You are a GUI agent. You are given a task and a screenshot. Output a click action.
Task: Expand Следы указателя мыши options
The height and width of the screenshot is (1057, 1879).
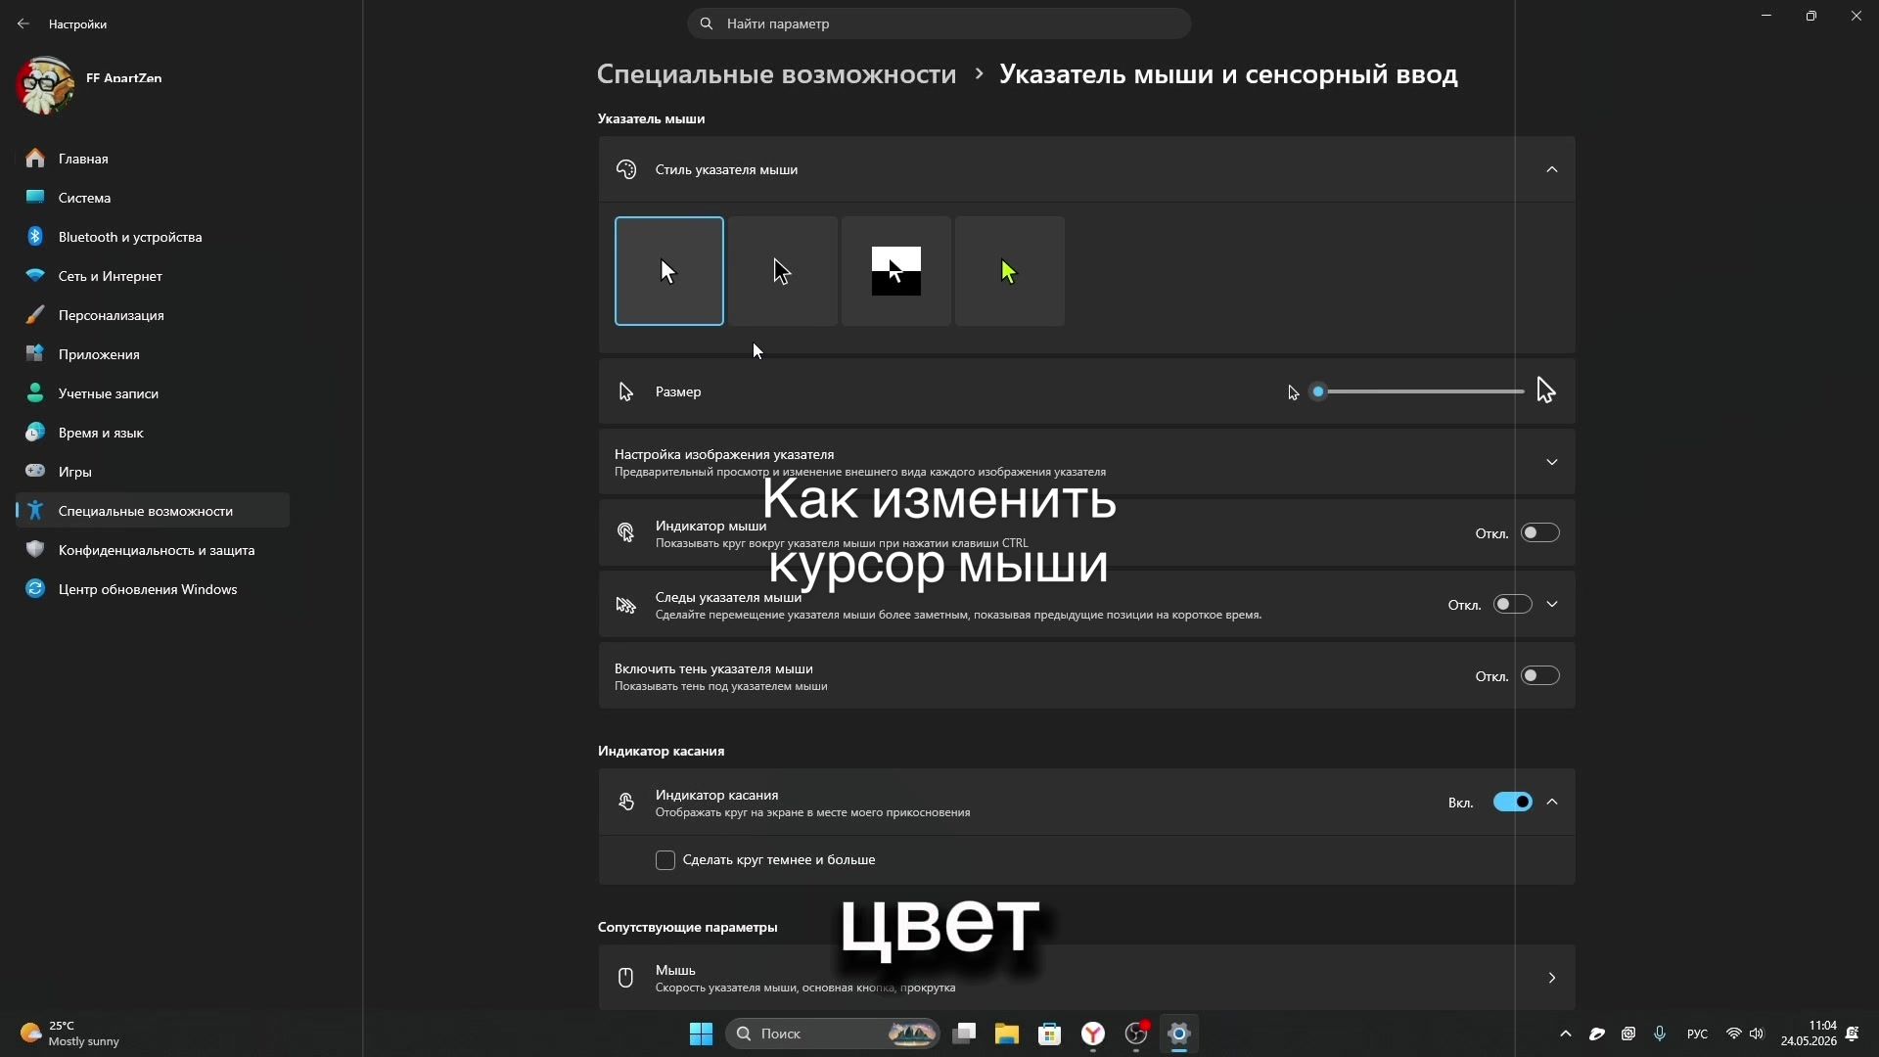point(1552,605)
